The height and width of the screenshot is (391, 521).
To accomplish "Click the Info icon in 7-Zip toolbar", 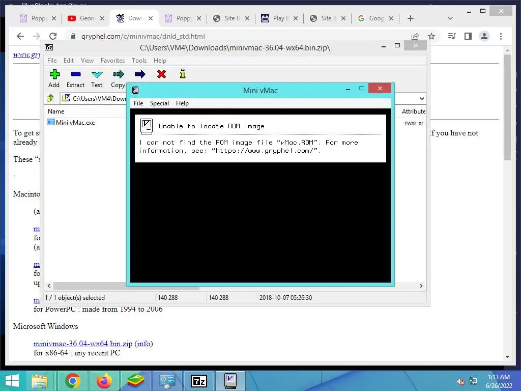I will pyautogui.click(x=183, y=73).
